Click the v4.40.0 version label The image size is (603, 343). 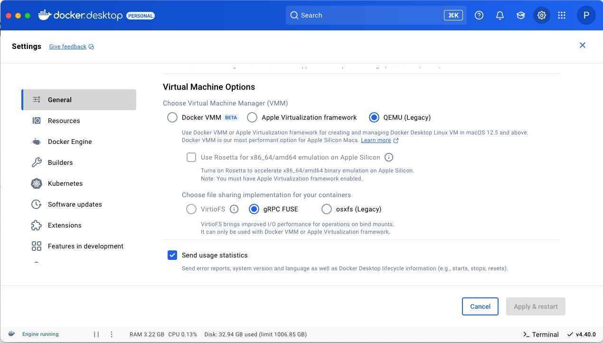[586, 334]
